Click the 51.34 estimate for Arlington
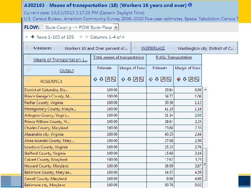The image size is (251, 188). pyautogui.click(x=160, y=115)
